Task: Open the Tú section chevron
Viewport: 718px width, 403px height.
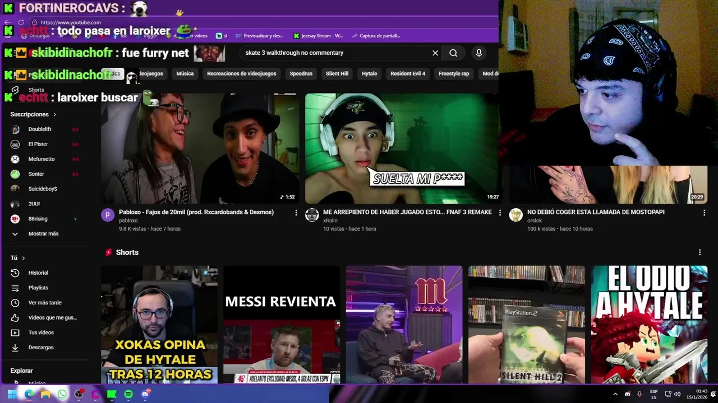Action: (23, 258)
